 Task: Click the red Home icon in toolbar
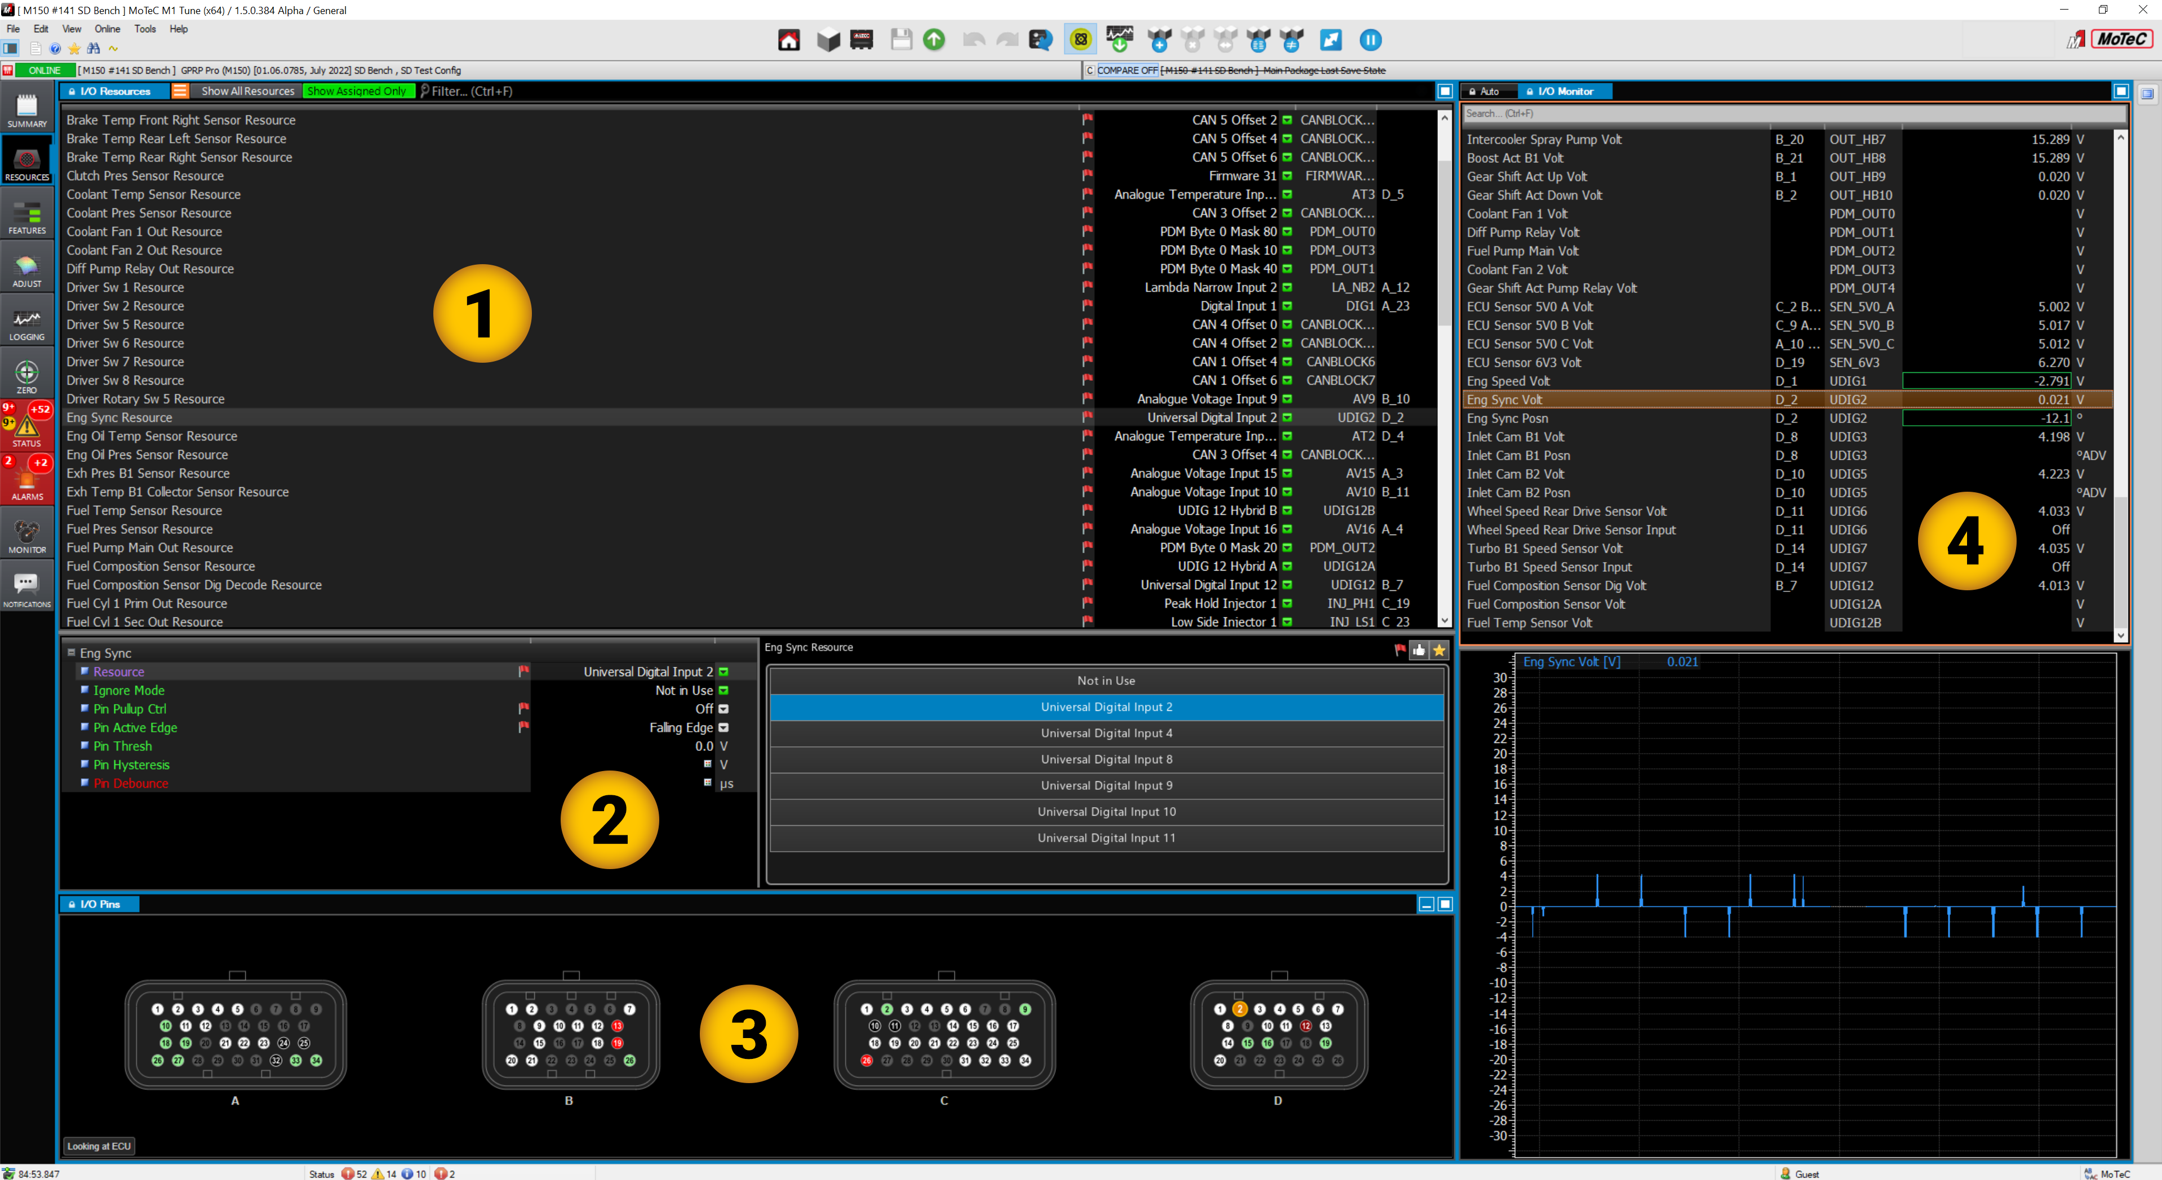(x=788, y=39)
